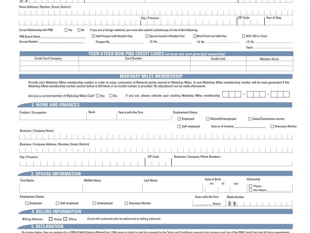Choose Home as billing address
The image size is (310, 233).
(51, 219)
